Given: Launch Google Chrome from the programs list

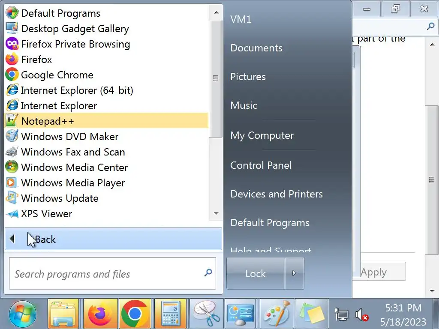Looking at the screenshot, I should (12, 75).
